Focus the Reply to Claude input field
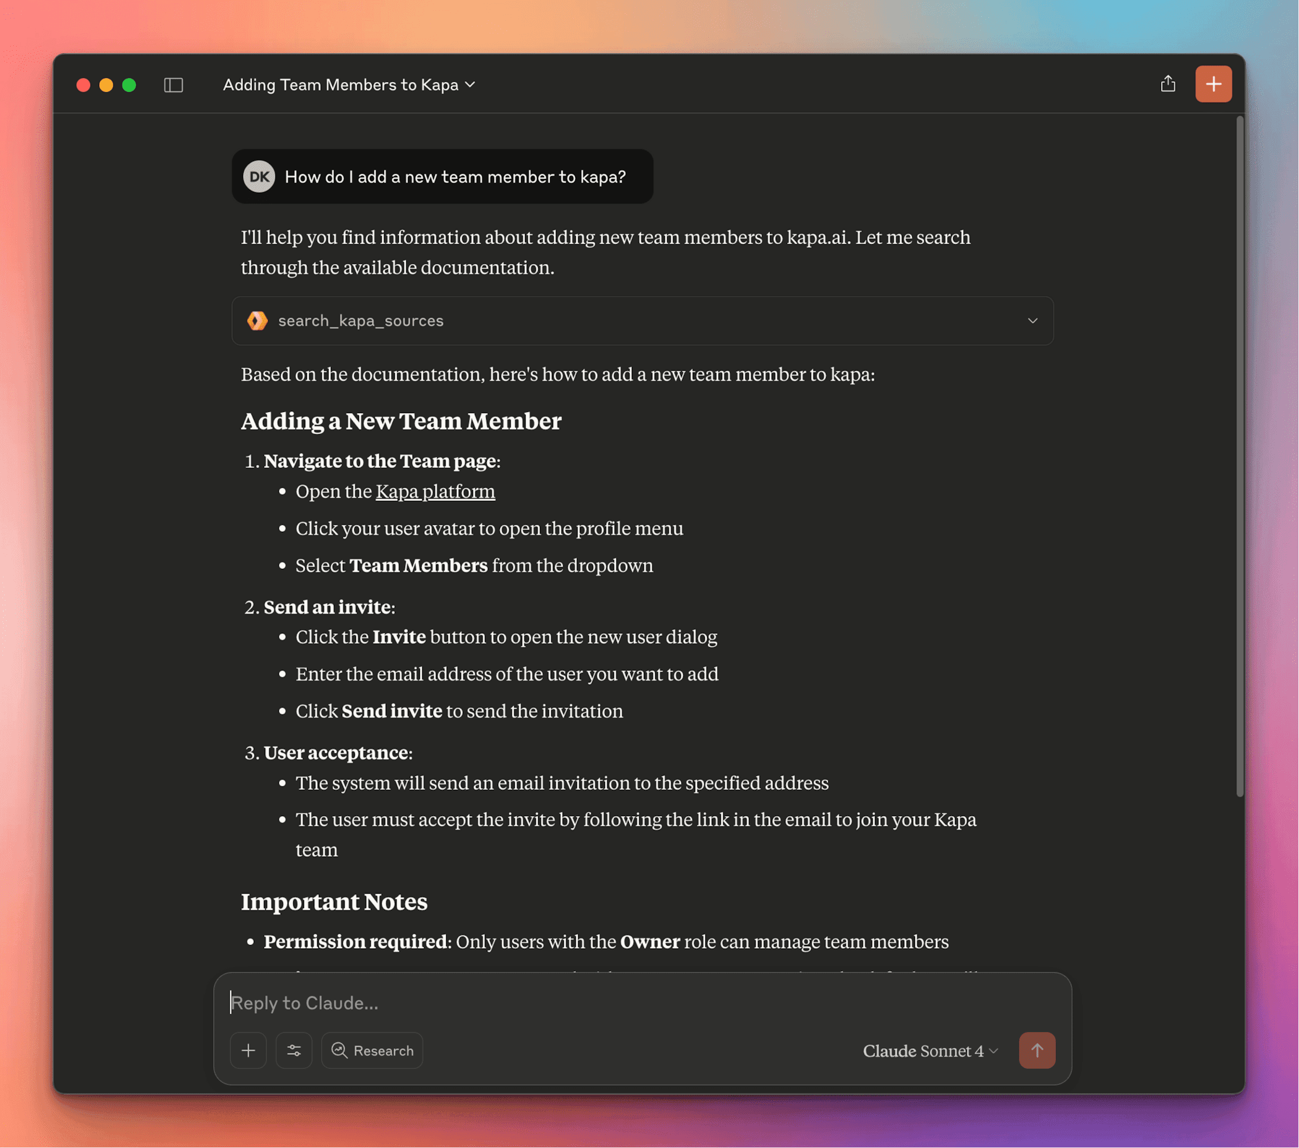Image resolution: width=1299 pixels, height=1148 pixels. 642,1002
